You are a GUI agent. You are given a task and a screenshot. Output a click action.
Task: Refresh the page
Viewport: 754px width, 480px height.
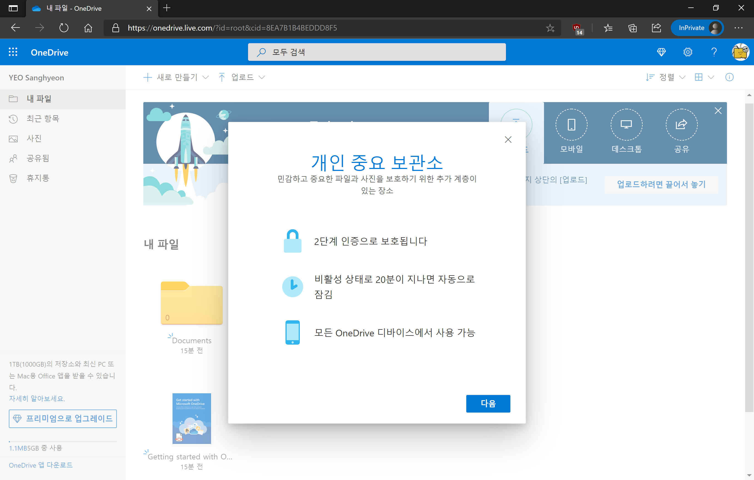pos(64,28)
